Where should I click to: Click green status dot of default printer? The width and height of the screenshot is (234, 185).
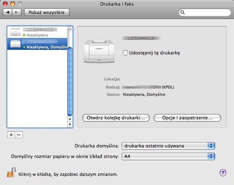pyautogui.click(x=24, y=47)
